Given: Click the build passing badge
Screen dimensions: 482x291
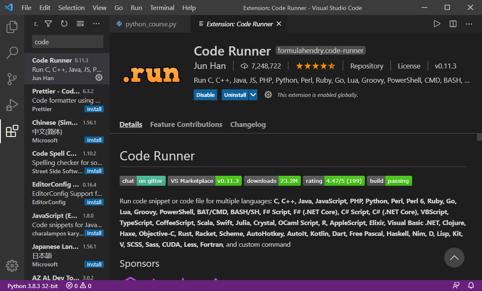Looking at the screenshot, I should pyautogui.click(x=390, y=181).
